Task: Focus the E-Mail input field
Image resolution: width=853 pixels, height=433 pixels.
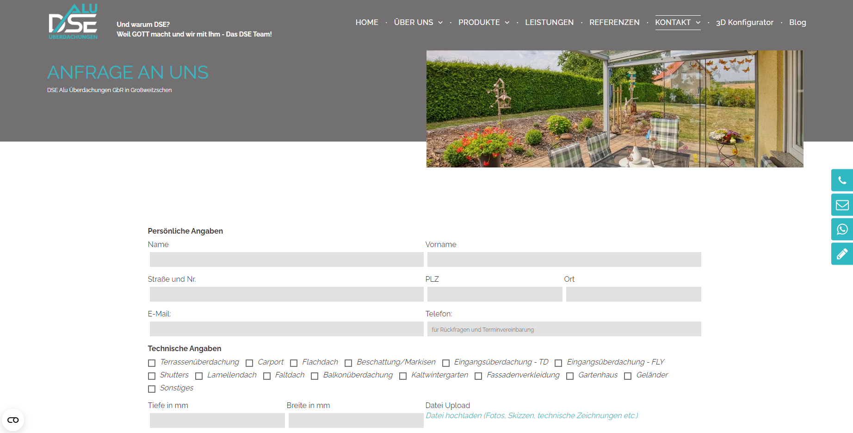Action: tap(287, 329)
